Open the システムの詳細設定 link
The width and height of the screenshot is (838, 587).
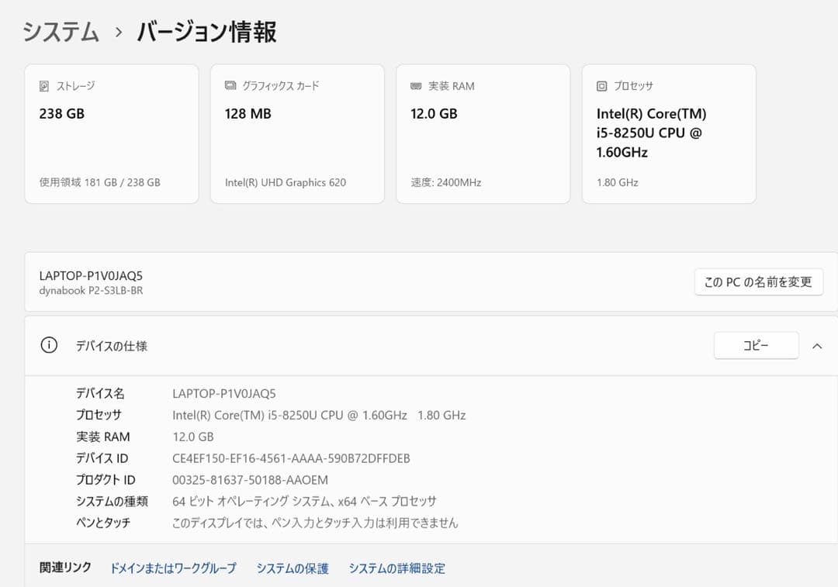(x=396, y=568)
